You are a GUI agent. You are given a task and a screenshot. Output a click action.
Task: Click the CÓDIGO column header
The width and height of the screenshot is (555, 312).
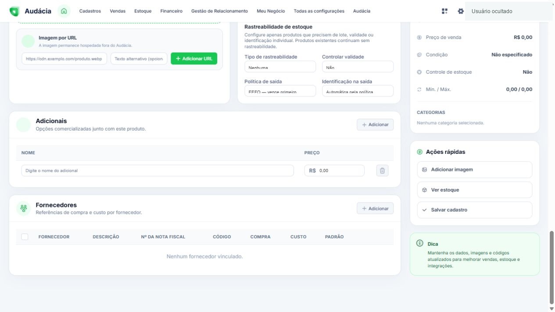pyautogui.click(x=222, y=237)
